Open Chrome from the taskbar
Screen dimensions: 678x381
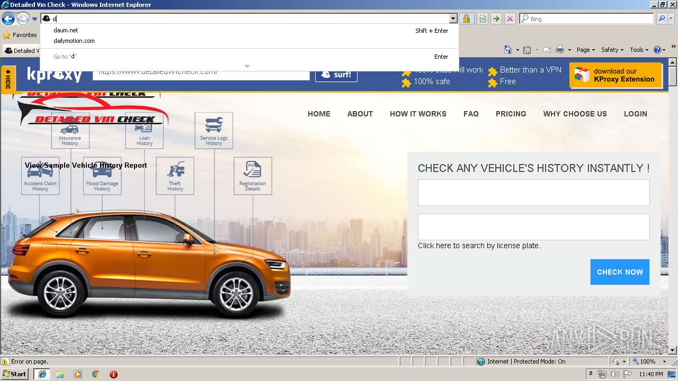pos(96,374)
